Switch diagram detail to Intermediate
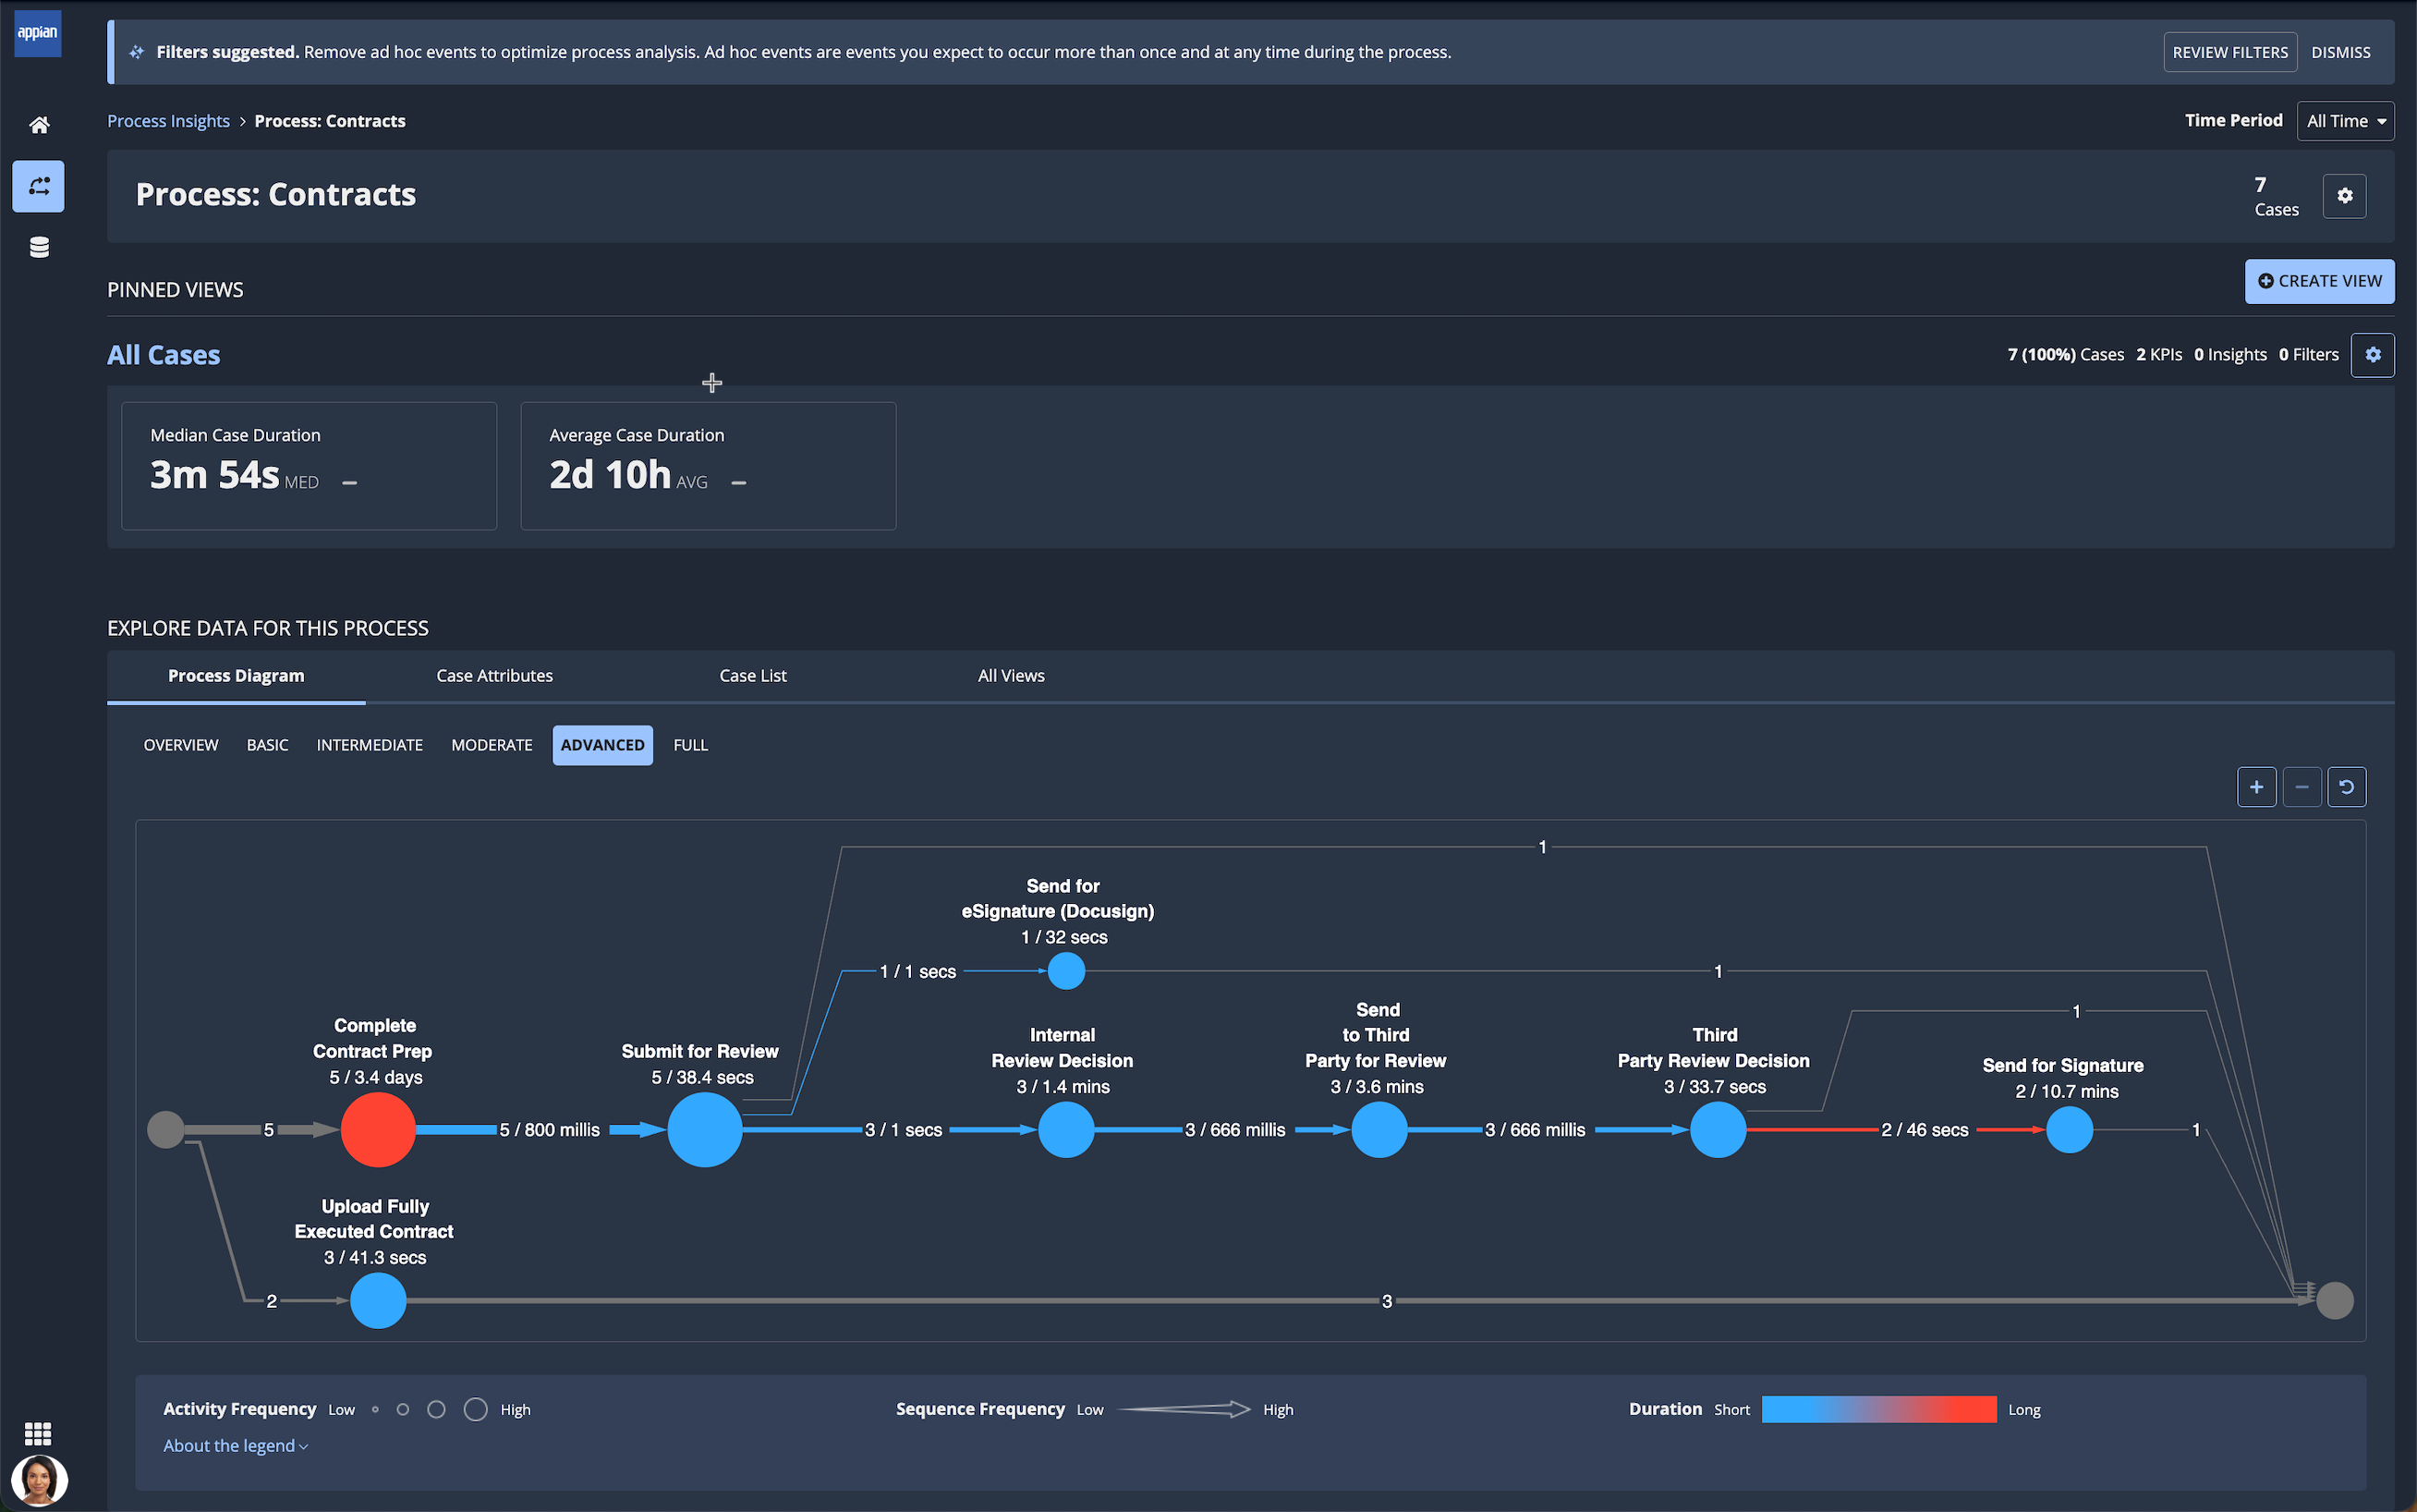The image size is (2417, 1512). tap(370, 745)
